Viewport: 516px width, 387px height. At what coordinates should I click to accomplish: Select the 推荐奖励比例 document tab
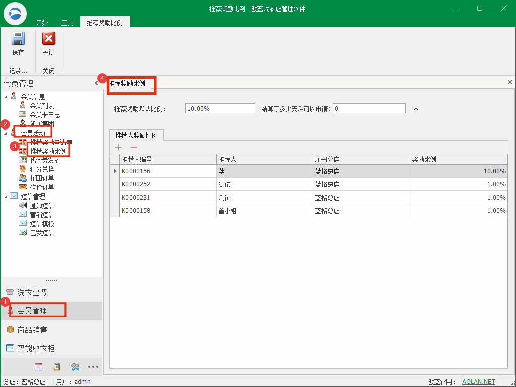coord(127,83)
